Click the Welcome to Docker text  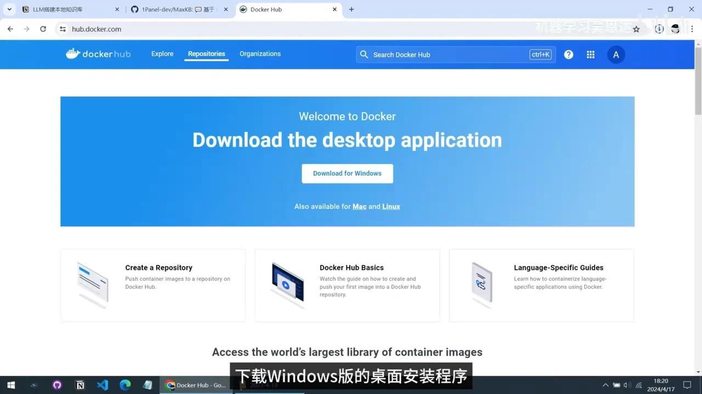point(347,116)
